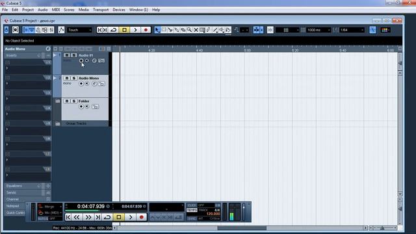Select the Erase tool
Screen dimensions: 416x234
point(183,30)
